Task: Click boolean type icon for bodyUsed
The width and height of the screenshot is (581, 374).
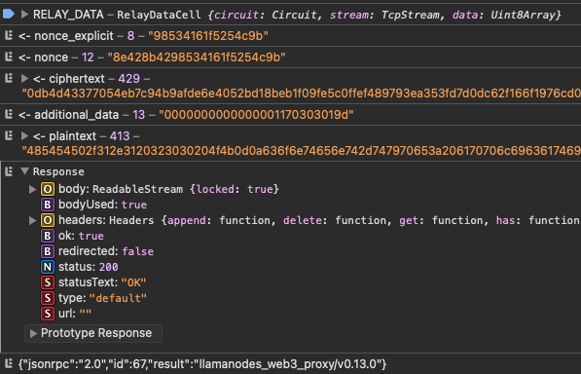Action: tap(48, 205)
